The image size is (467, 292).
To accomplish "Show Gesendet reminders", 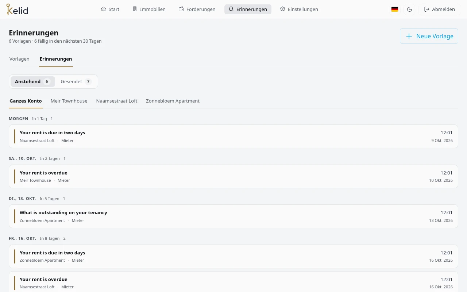I will pyautogui.click(x=76, y=81).
